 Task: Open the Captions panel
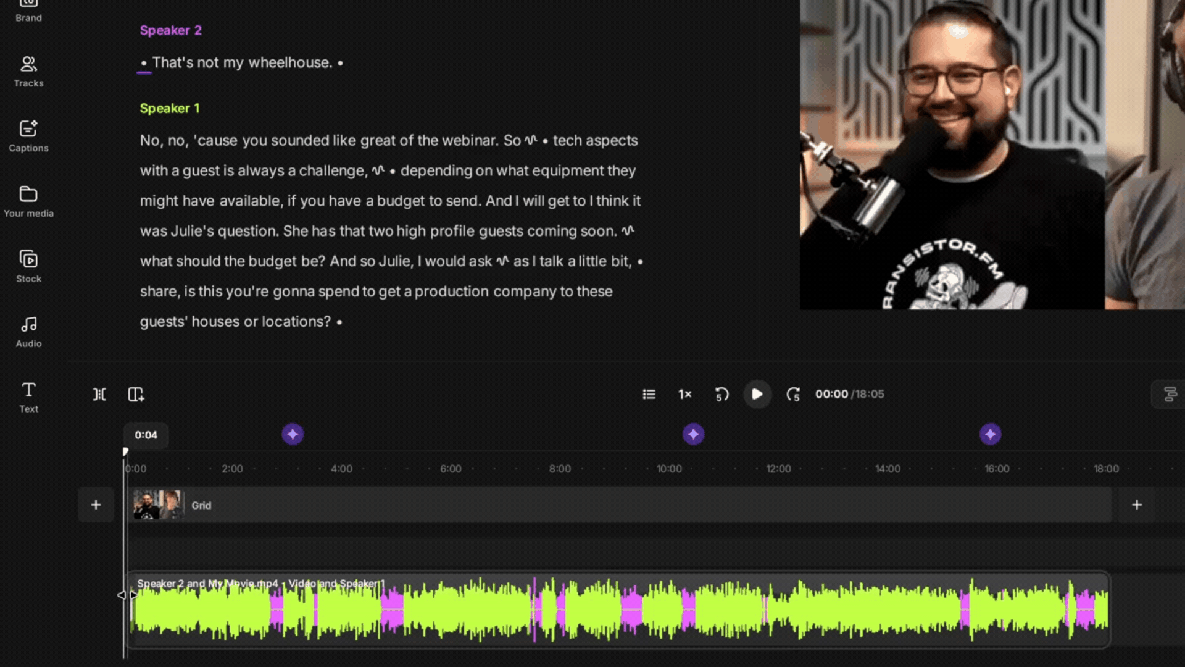(x=28, y=136)
